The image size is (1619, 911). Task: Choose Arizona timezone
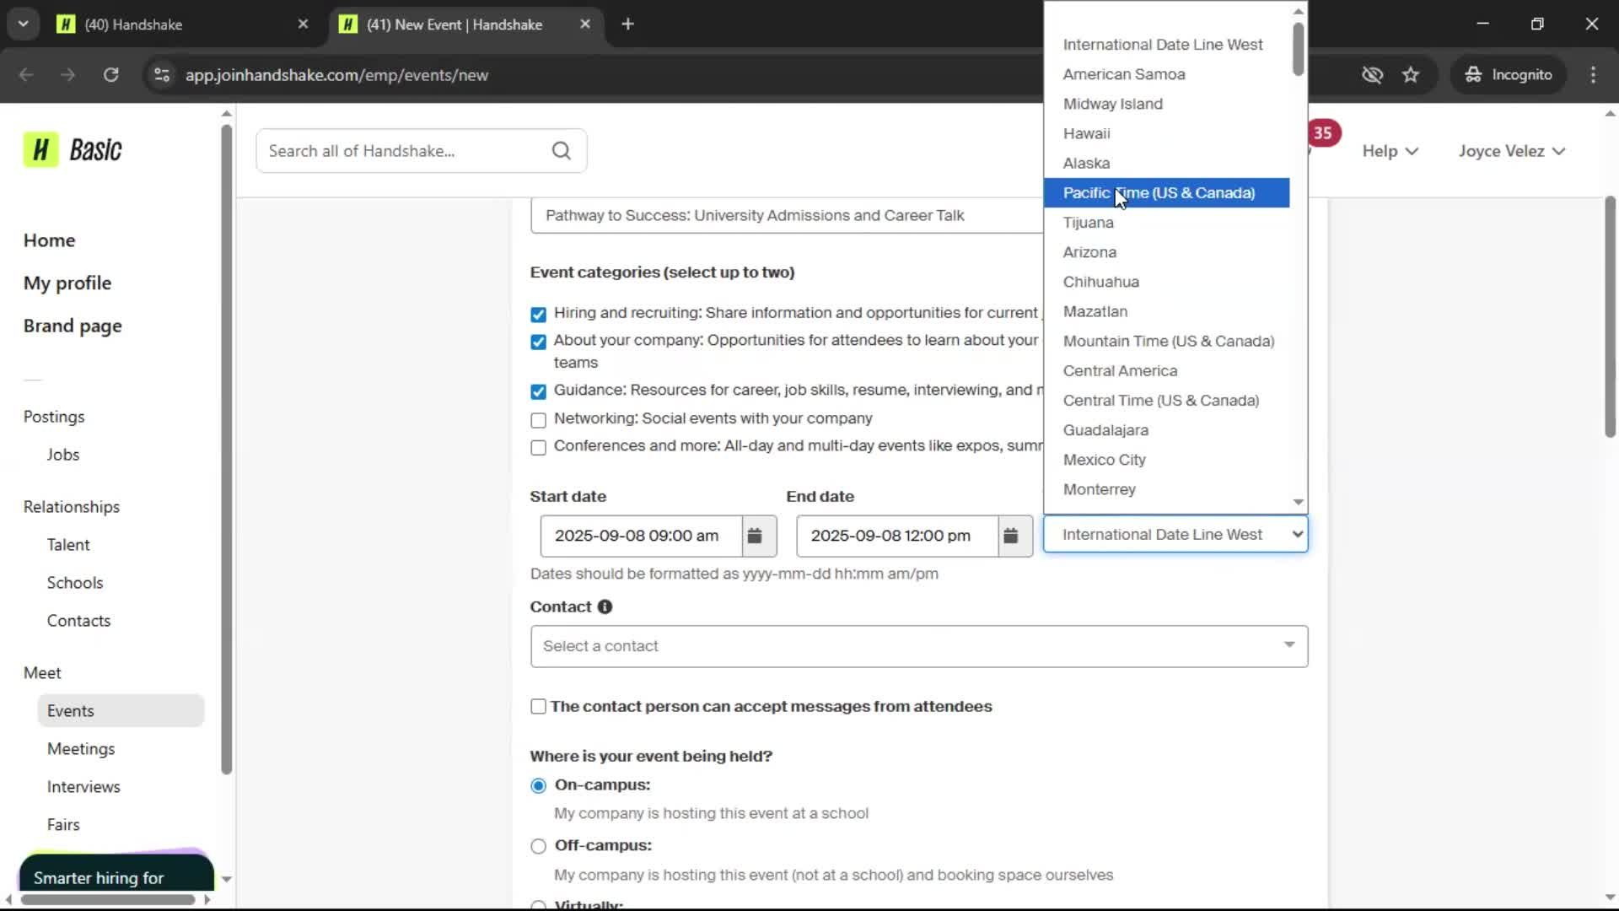point(1166,252)
